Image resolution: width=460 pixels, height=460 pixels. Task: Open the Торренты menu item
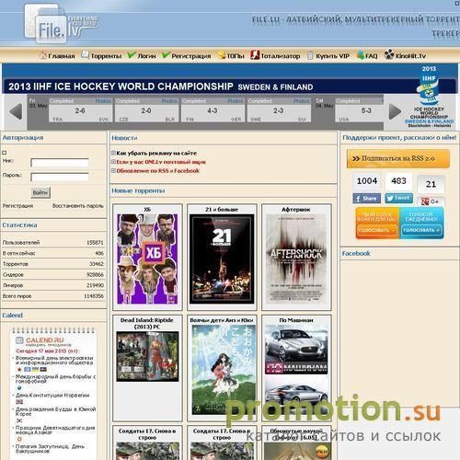106,56
